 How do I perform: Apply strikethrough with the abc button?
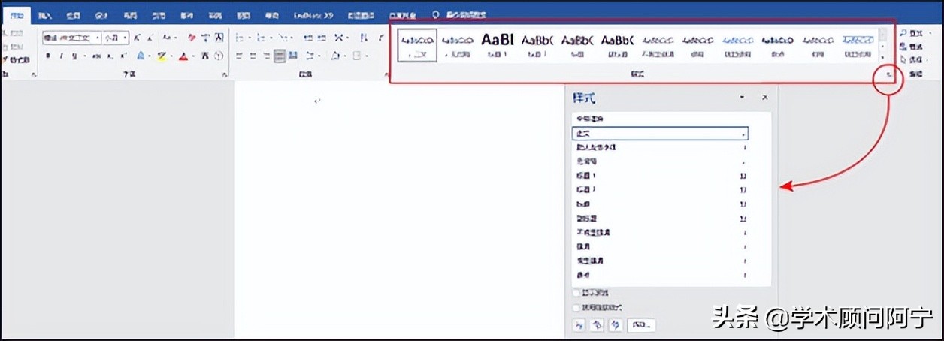96,55
